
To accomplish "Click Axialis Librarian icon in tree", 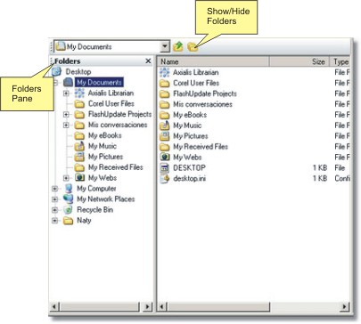I will pyautogui.click(x=79, y=93).
